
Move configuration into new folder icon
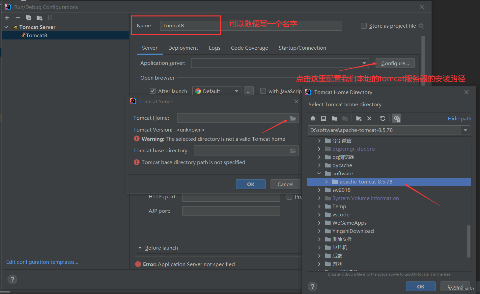[40, 18]
